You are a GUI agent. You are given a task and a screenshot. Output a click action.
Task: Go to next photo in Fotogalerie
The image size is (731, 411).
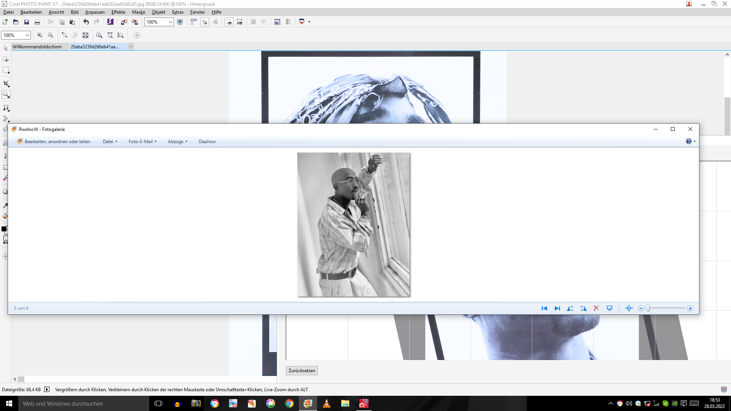click(557, 308)
